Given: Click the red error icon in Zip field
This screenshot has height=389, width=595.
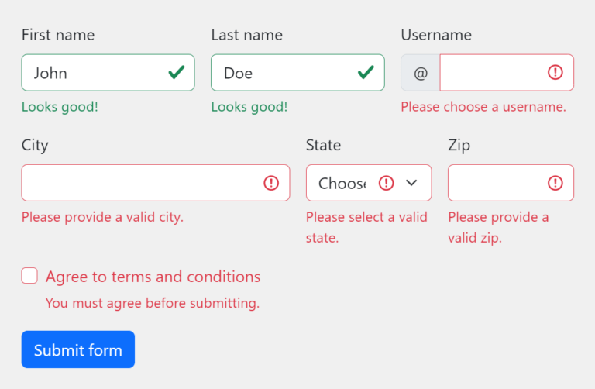Looking at the screenshot, I should tap(555, 183).
